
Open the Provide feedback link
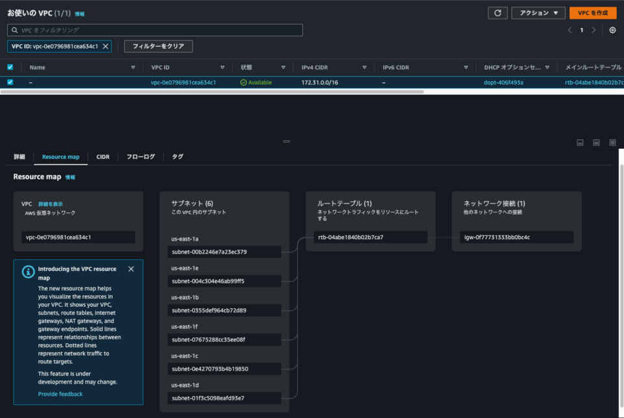click(x=60, y=394)
